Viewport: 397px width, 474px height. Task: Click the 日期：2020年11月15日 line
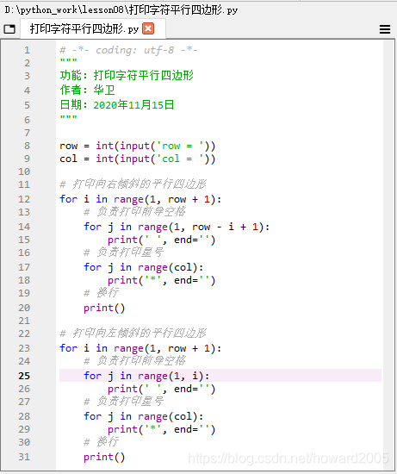(117, 104)
